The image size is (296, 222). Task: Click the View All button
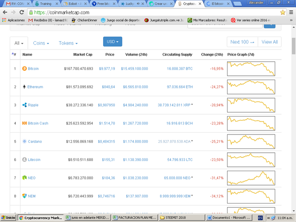(x=270, y=42)
